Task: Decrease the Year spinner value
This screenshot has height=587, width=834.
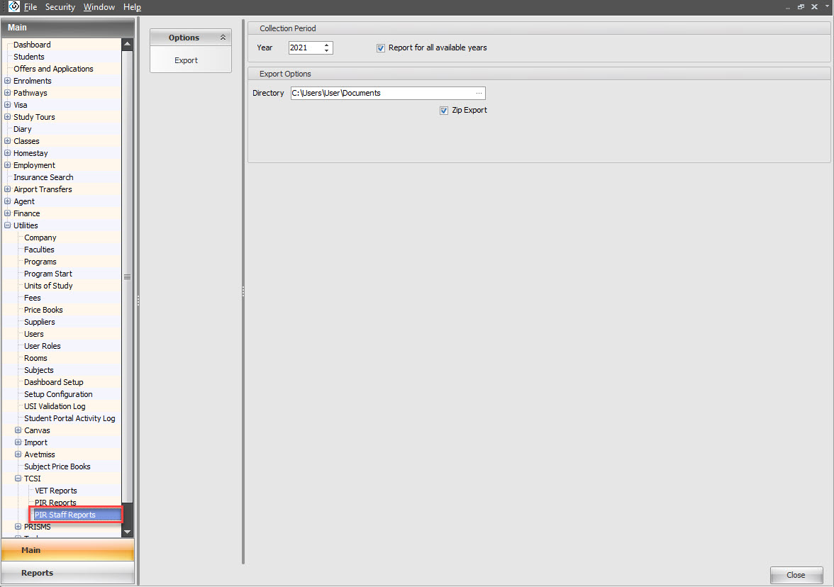Action: [x=326, y=51]
